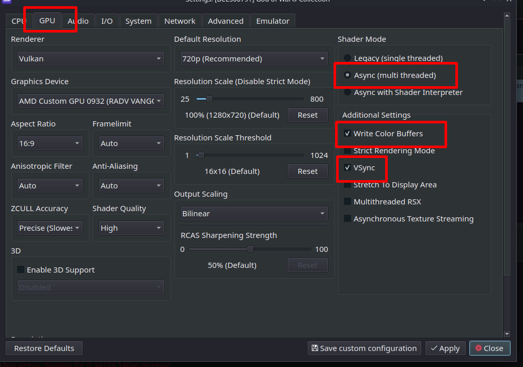Check Enable 3D Support
The width and height of the screenshot is (523, 367).
[21, 270]
